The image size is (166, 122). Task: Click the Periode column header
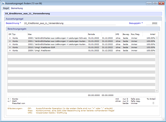pos(91,34)
